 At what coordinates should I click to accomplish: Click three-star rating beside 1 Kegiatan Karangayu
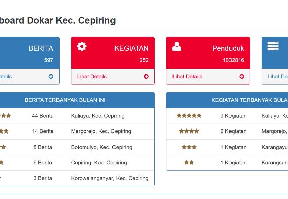pyautogui.click(x=189, y=147)
